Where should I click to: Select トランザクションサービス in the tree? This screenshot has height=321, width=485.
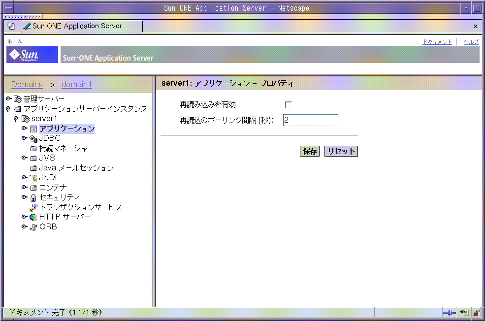coord(81,207)
